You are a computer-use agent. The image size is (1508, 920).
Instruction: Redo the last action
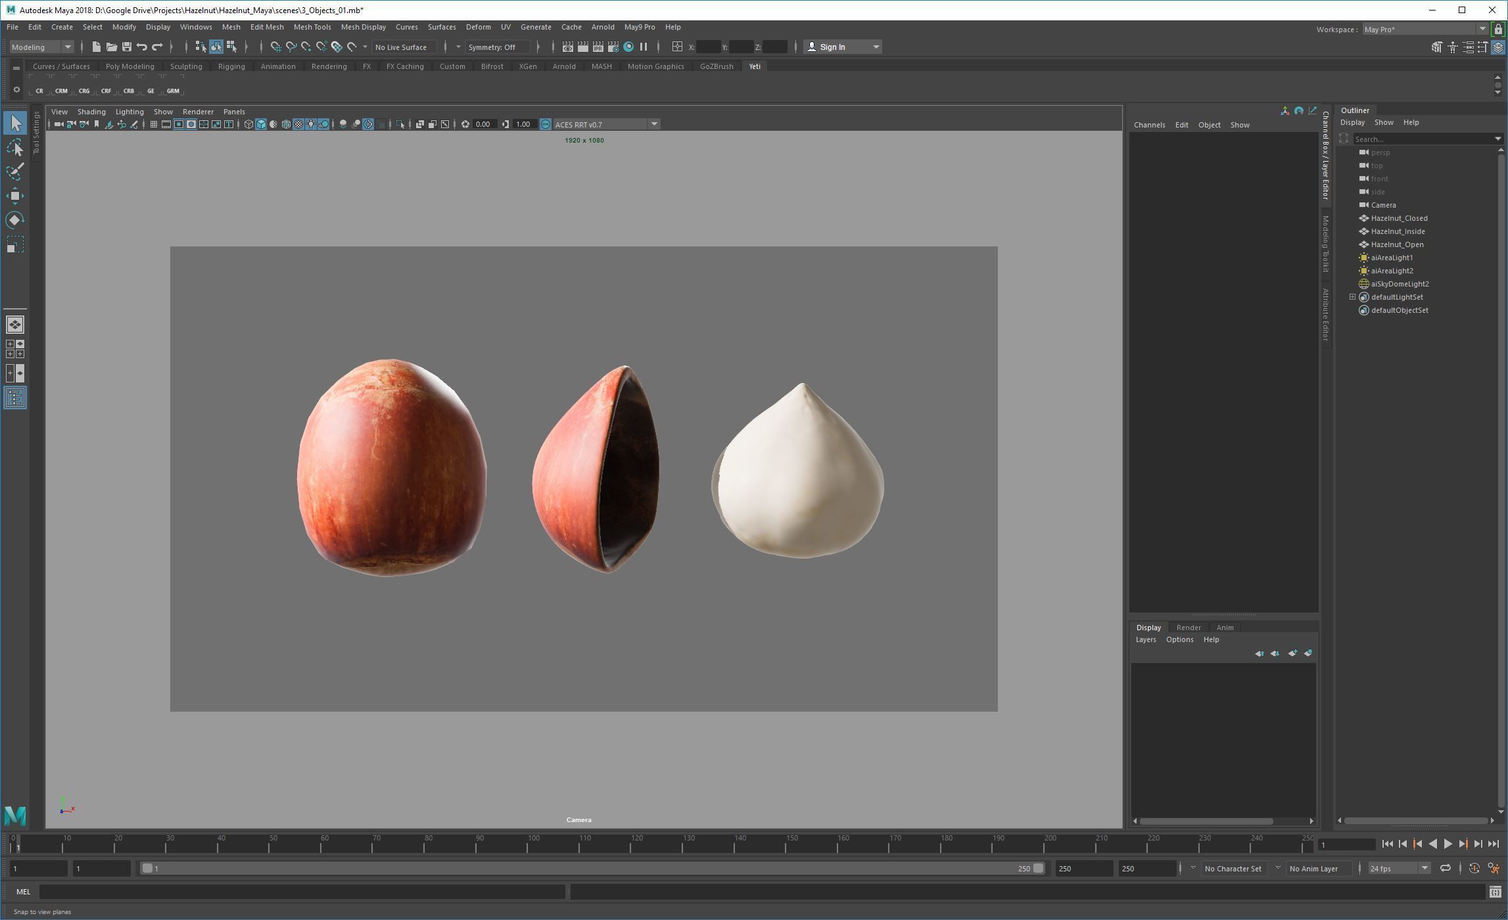[157, 47]
